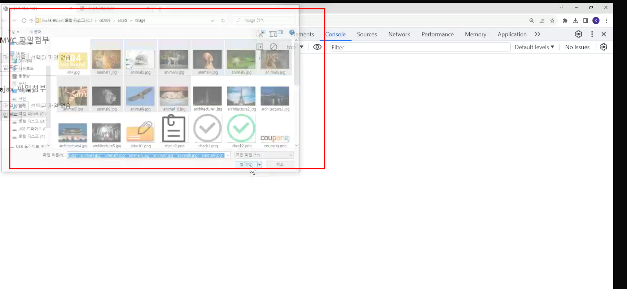627x289 pixels.
Task: Click the Chrome zoom magnifier icon
Action: point(531,21)
